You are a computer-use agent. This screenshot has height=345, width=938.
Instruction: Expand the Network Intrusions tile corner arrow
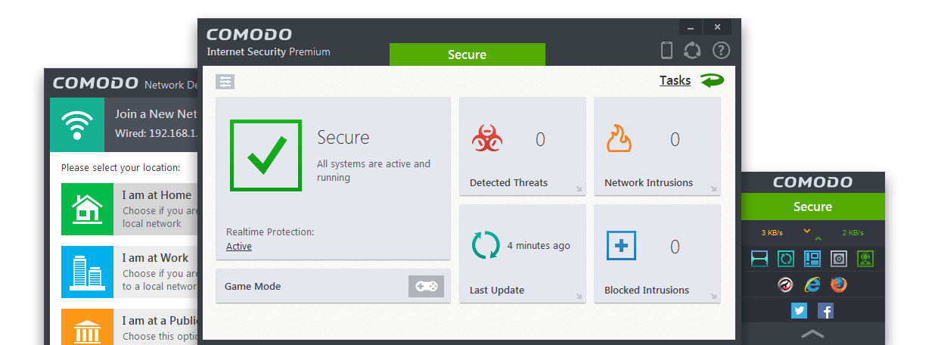[713, 189]
